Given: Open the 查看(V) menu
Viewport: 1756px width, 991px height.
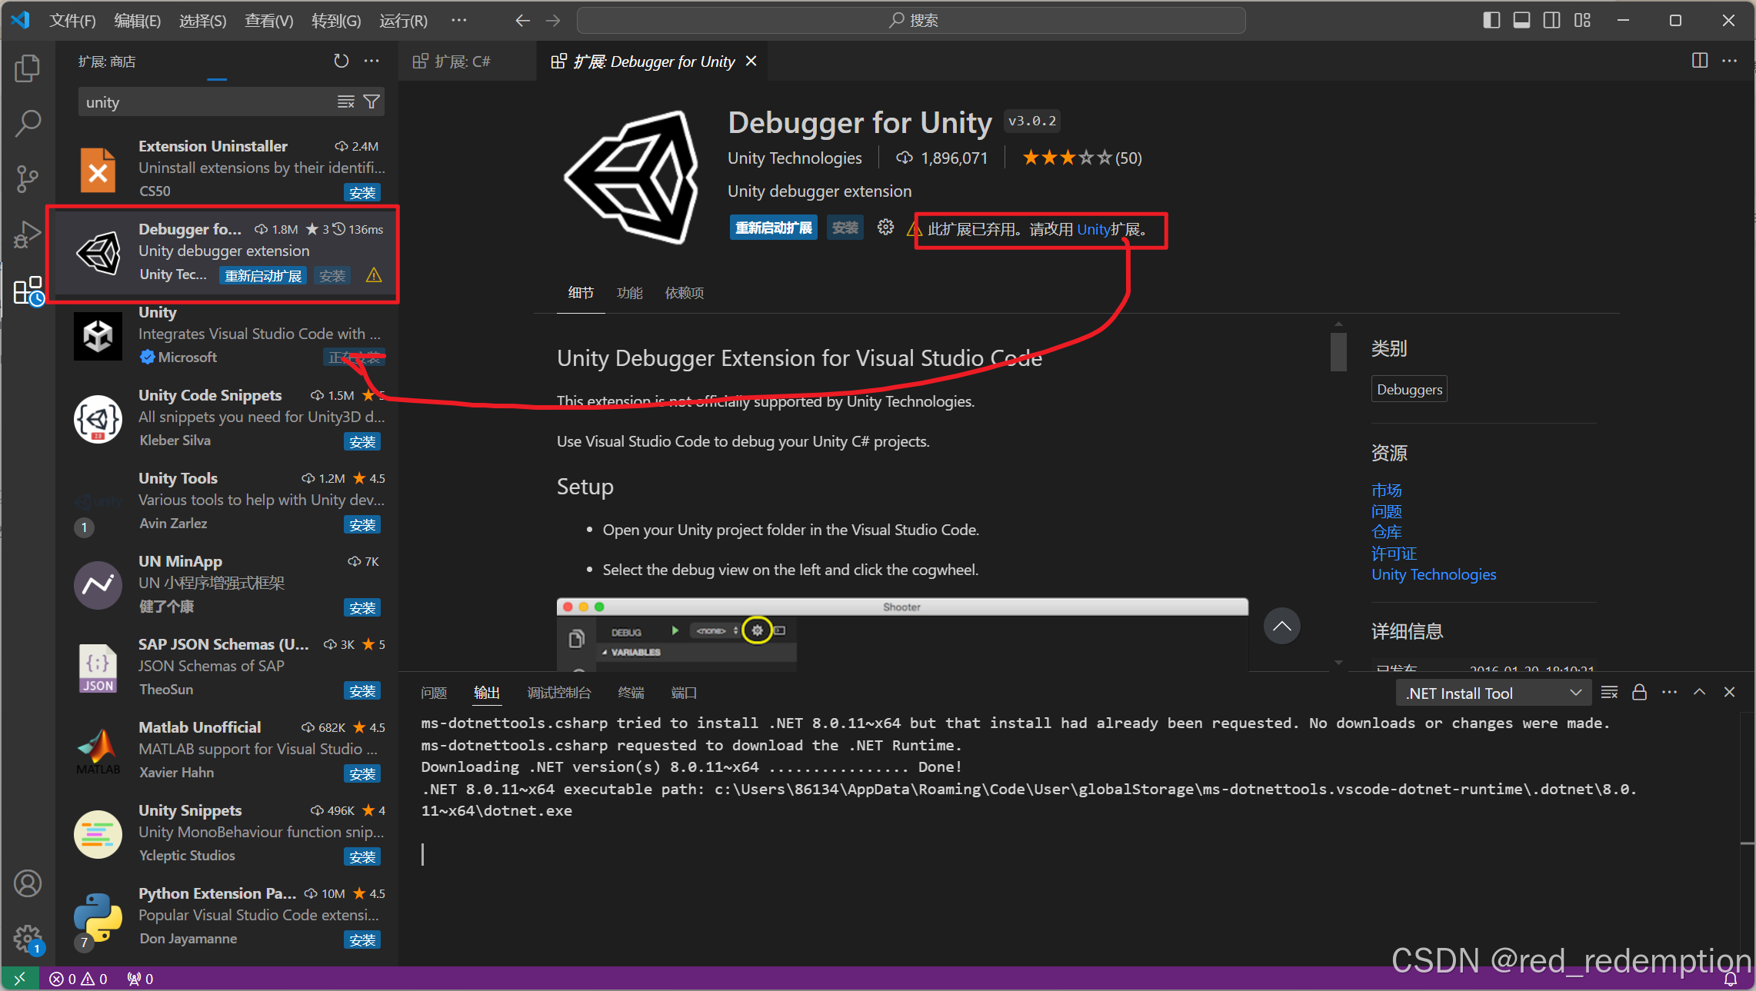Looking at the screenshot, I should pos(269,21).
